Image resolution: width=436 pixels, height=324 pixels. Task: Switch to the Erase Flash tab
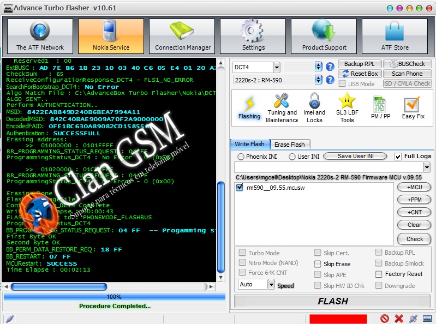tap(289, 144)
